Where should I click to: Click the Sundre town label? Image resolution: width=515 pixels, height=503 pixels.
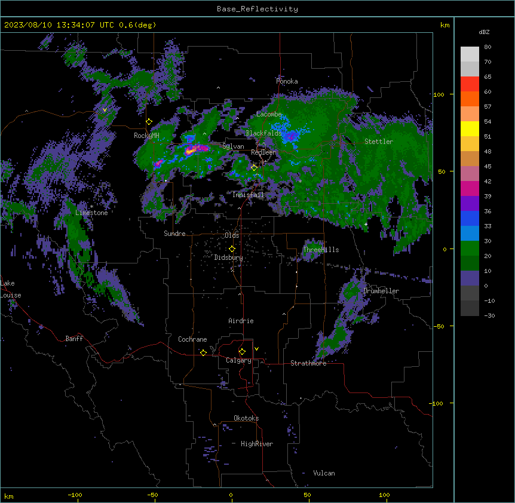174,234
